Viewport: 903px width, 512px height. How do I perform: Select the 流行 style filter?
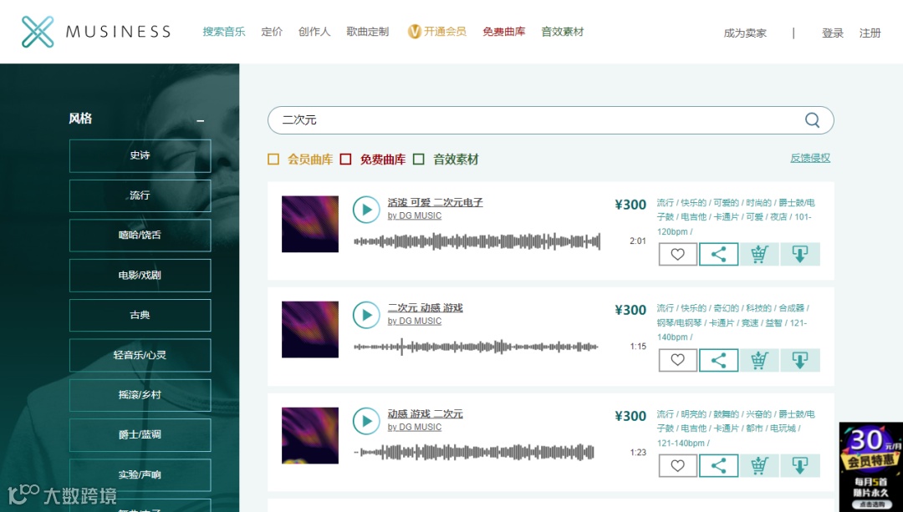pyautogui.click(x=140, y=195)
